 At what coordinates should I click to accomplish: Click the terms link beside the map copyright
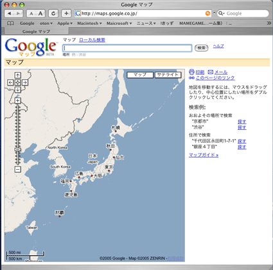click(x=175, y=258)
